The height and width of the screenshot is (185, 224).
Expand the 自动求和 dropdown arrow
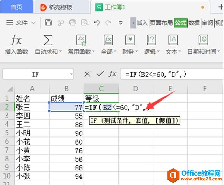[60, 51]
